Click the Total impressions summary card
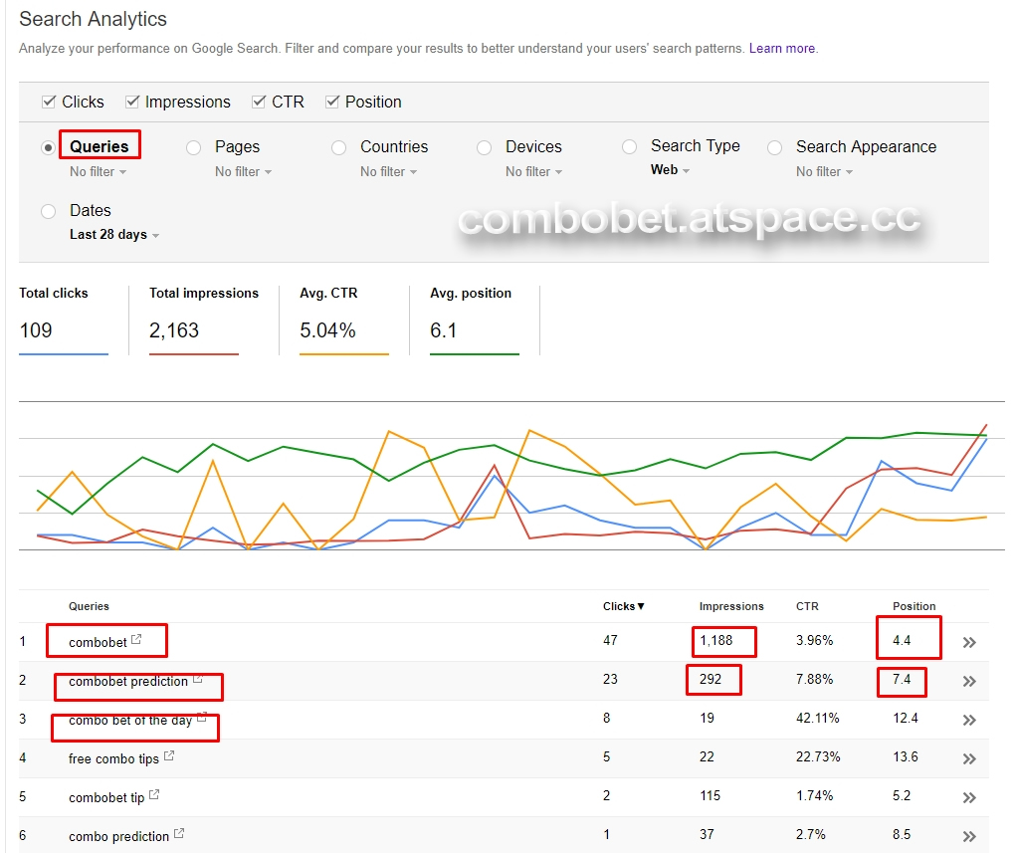Screen dimensions: 1017x853 (x=203, y=319)
